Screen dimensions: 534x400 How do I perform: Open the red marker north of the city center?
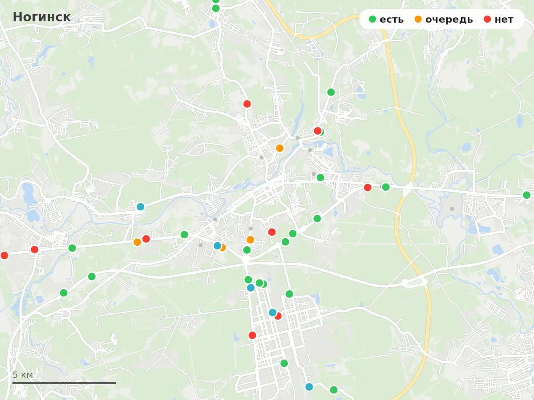247,104
